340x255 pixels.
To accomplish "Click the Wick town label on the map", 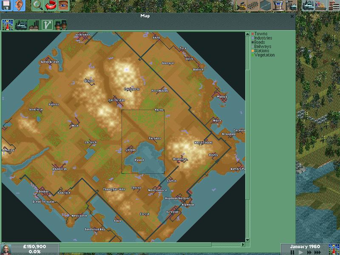I will [x=75, y=125].
